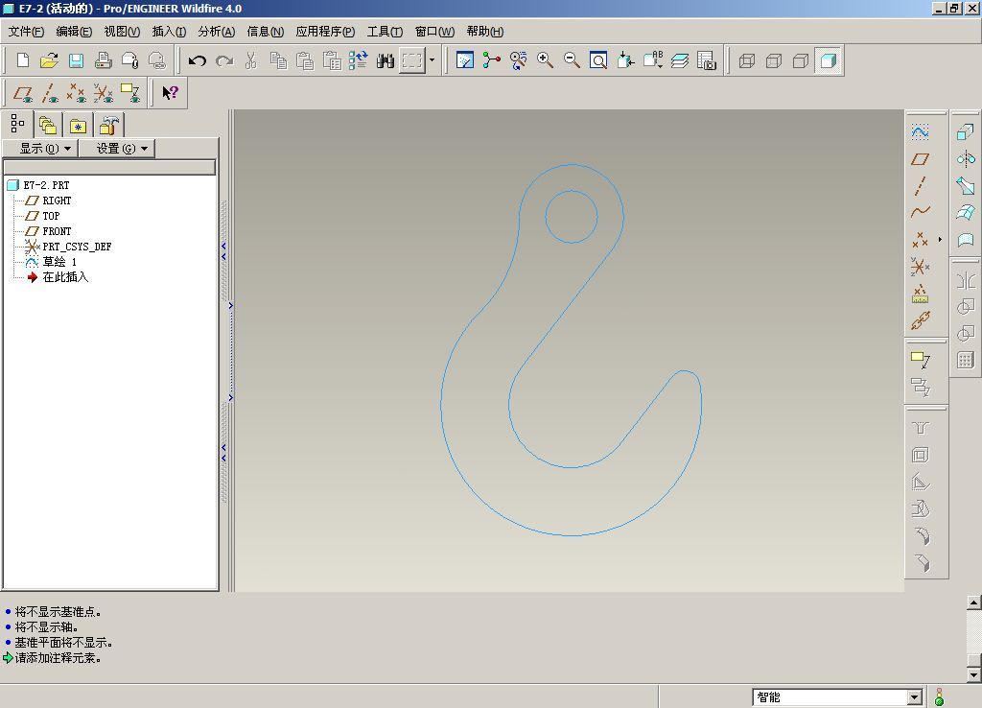Expand the selection box tool dropdown arrow
The height and width of the screenshot is (708, 982).
click(432, 60)
